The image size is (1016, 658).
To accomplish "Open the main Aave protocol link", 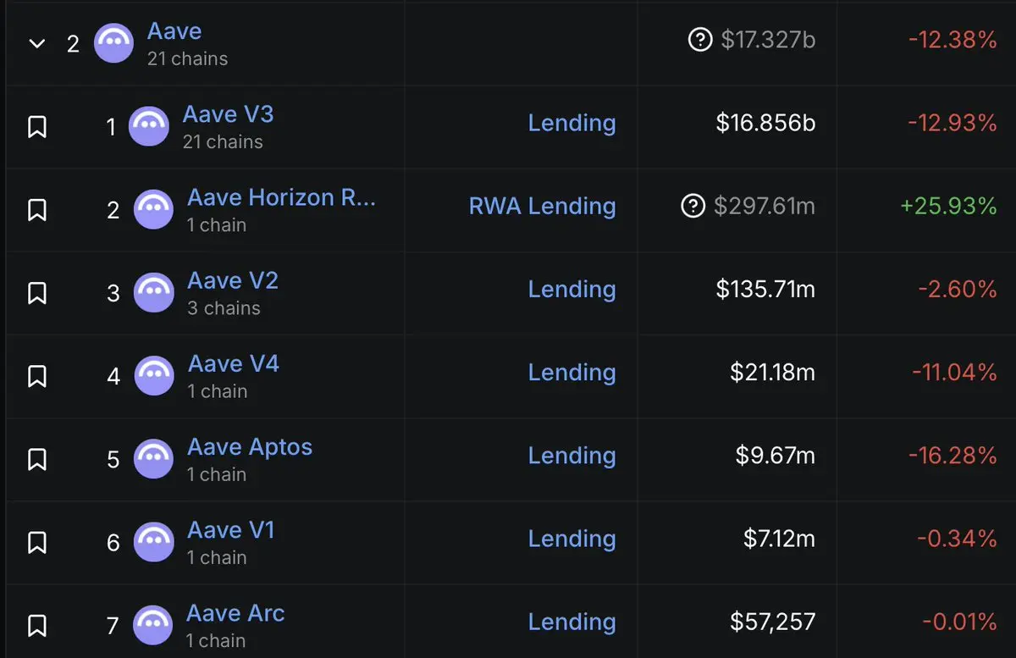I will coord(174,31).
